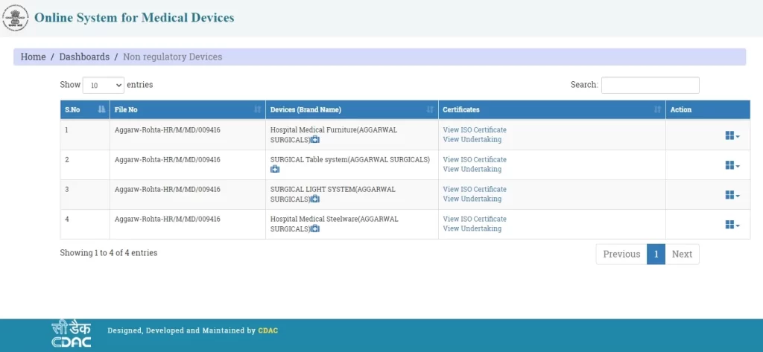Open Action grid menu for row 1
This screenshot has height=352, width=763.
tap(732, 135)
